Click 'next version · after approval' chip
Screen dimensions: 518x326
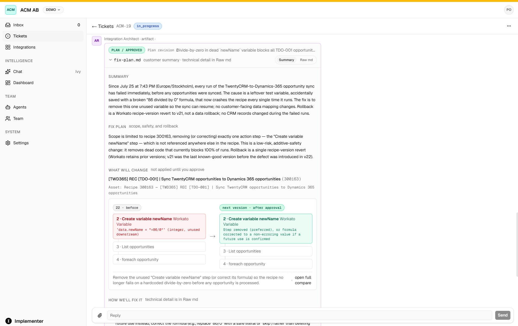coord(252,208)
